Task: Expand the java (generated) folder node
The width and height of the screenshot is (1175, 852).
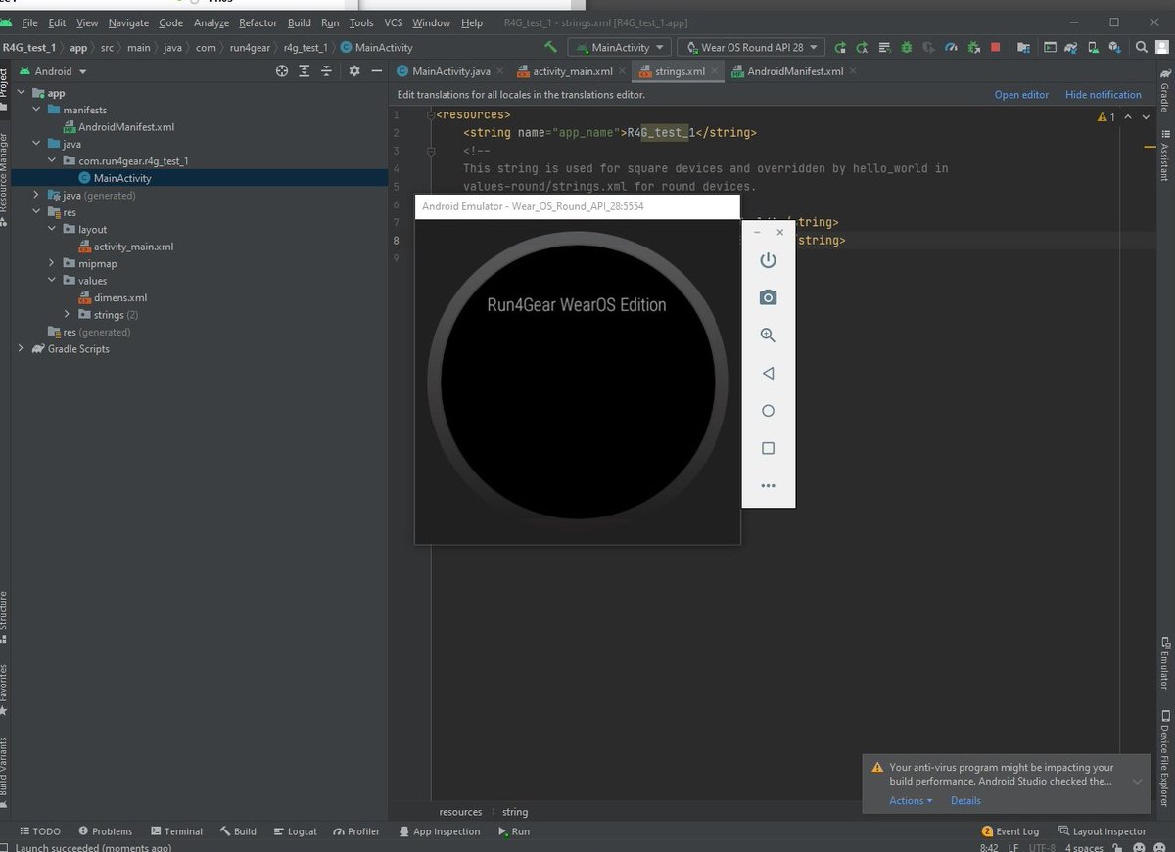Action: tap(38, 195)
